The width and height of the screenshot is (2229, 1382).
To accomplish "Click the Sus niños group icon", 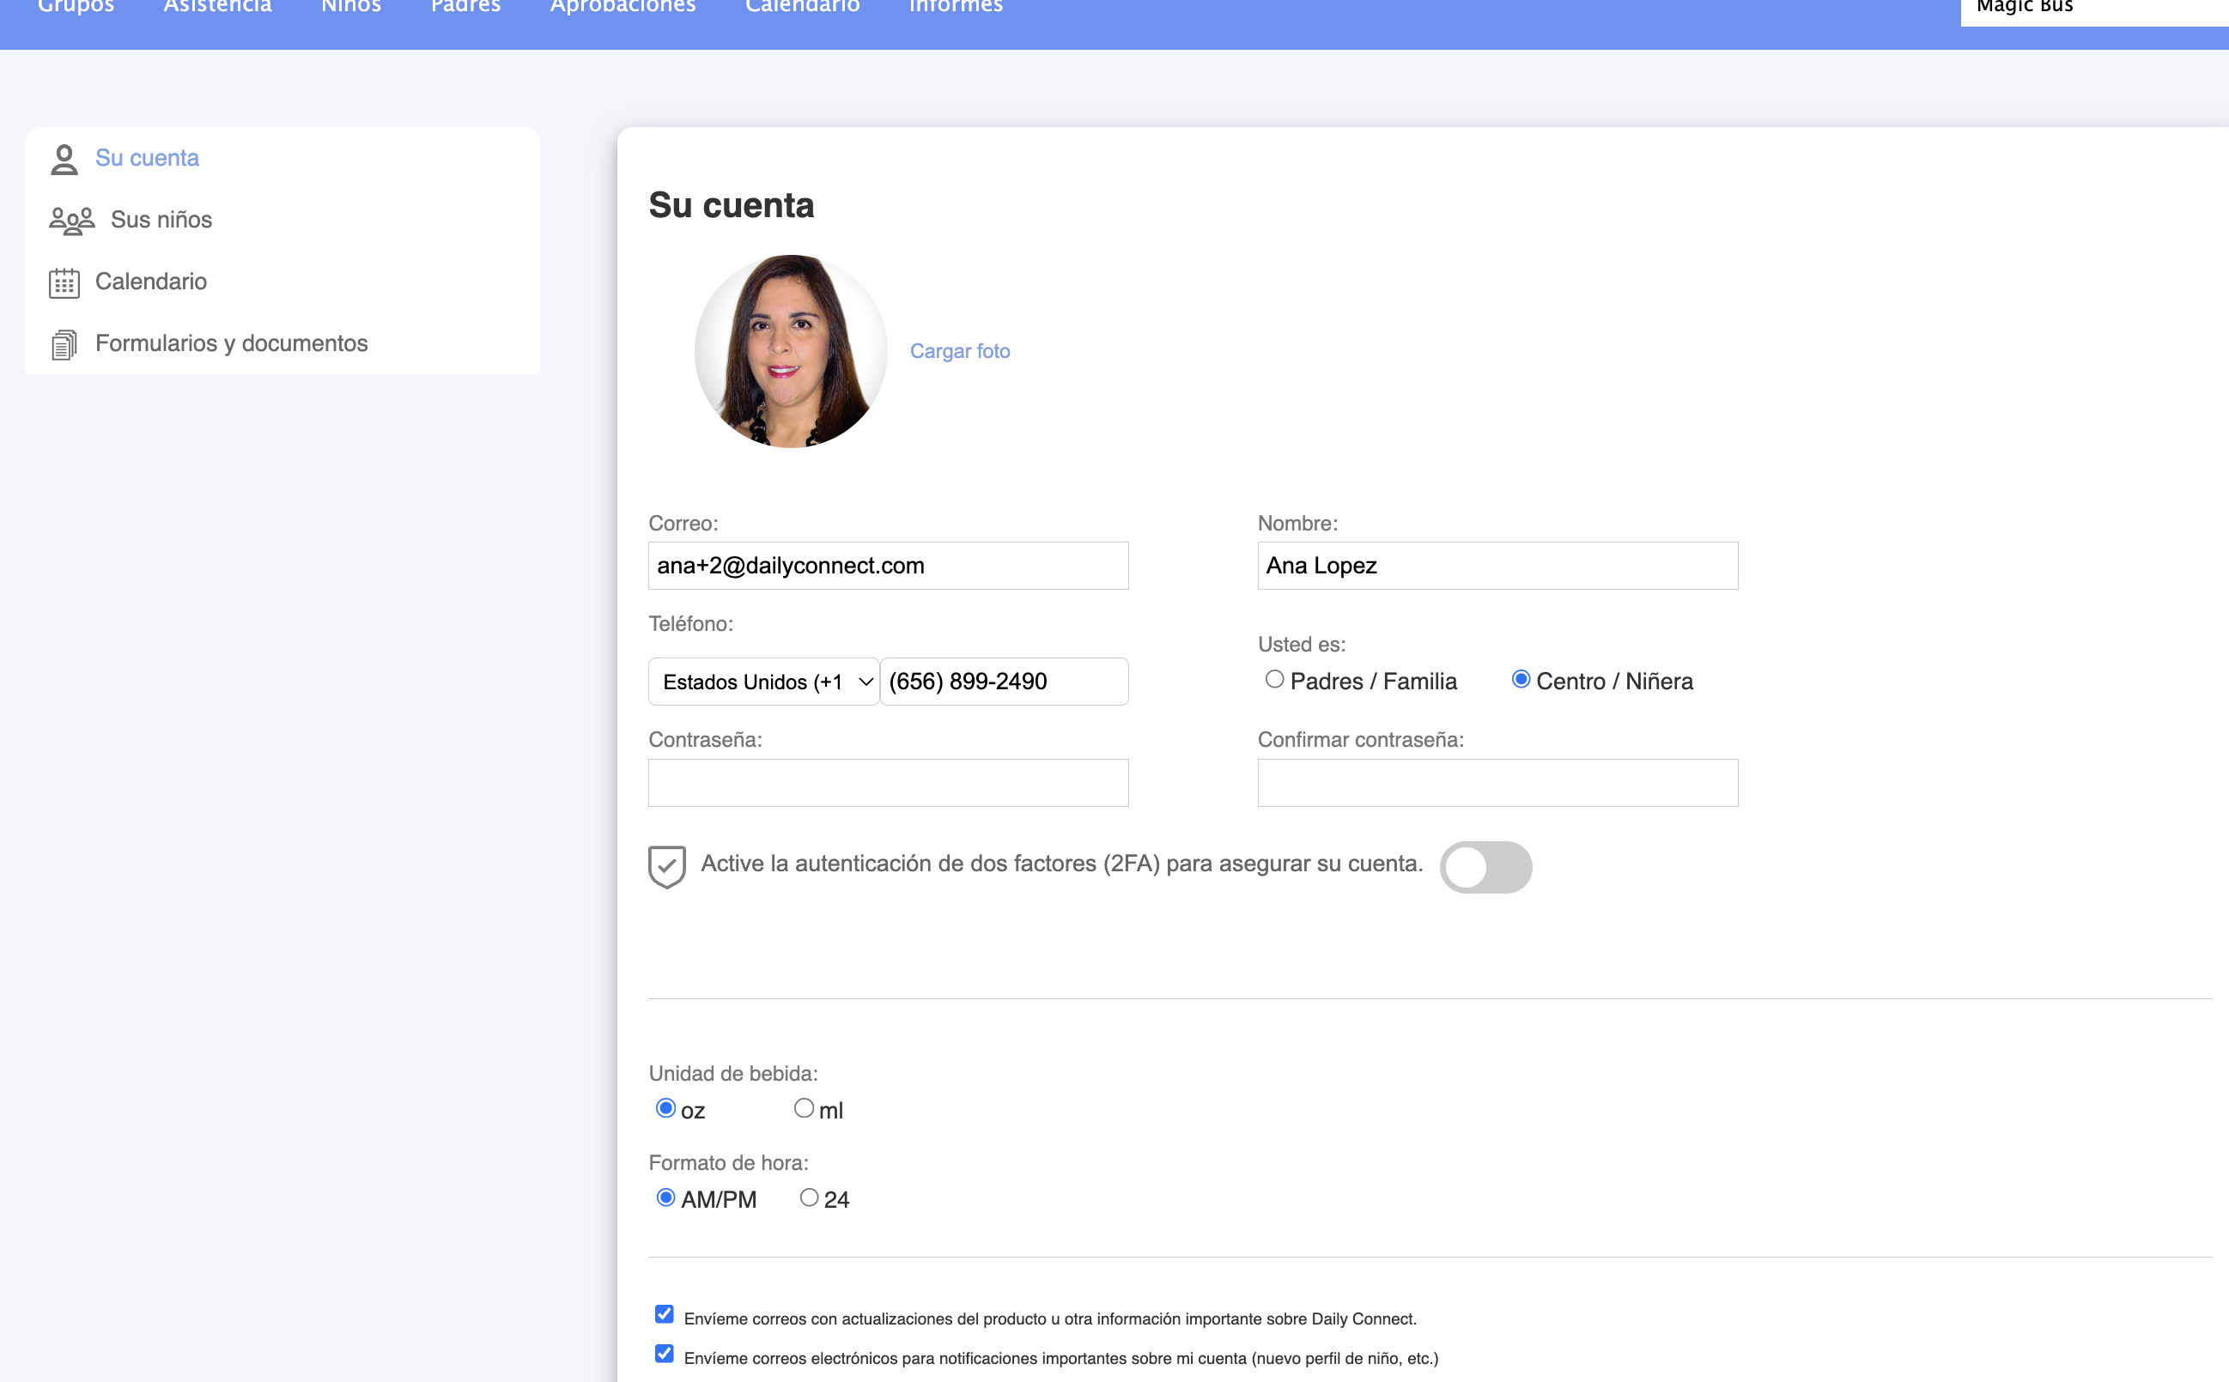I will click(x=71, y=221).
